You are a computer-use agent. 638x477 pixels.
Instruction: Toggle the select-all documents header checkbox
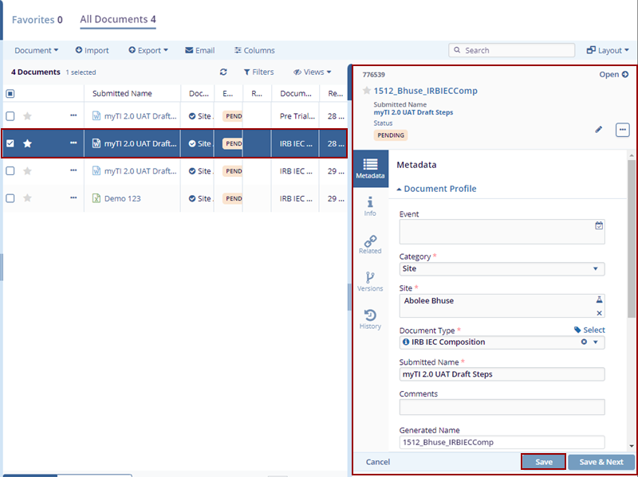10,94
